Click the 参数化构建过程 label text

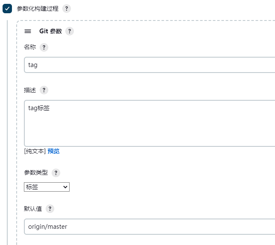[38, 9]
